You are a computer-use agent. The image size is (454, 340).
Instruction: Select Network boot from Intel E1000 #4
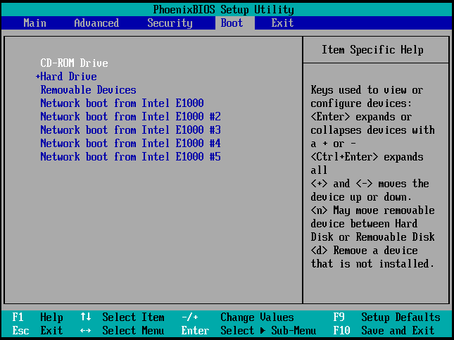131,143
